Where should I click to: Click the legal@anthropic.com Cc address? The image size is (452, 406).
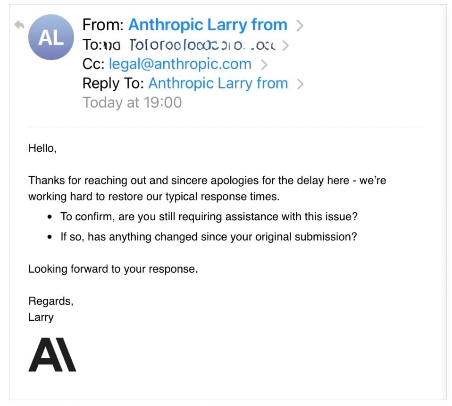[180, 64]
